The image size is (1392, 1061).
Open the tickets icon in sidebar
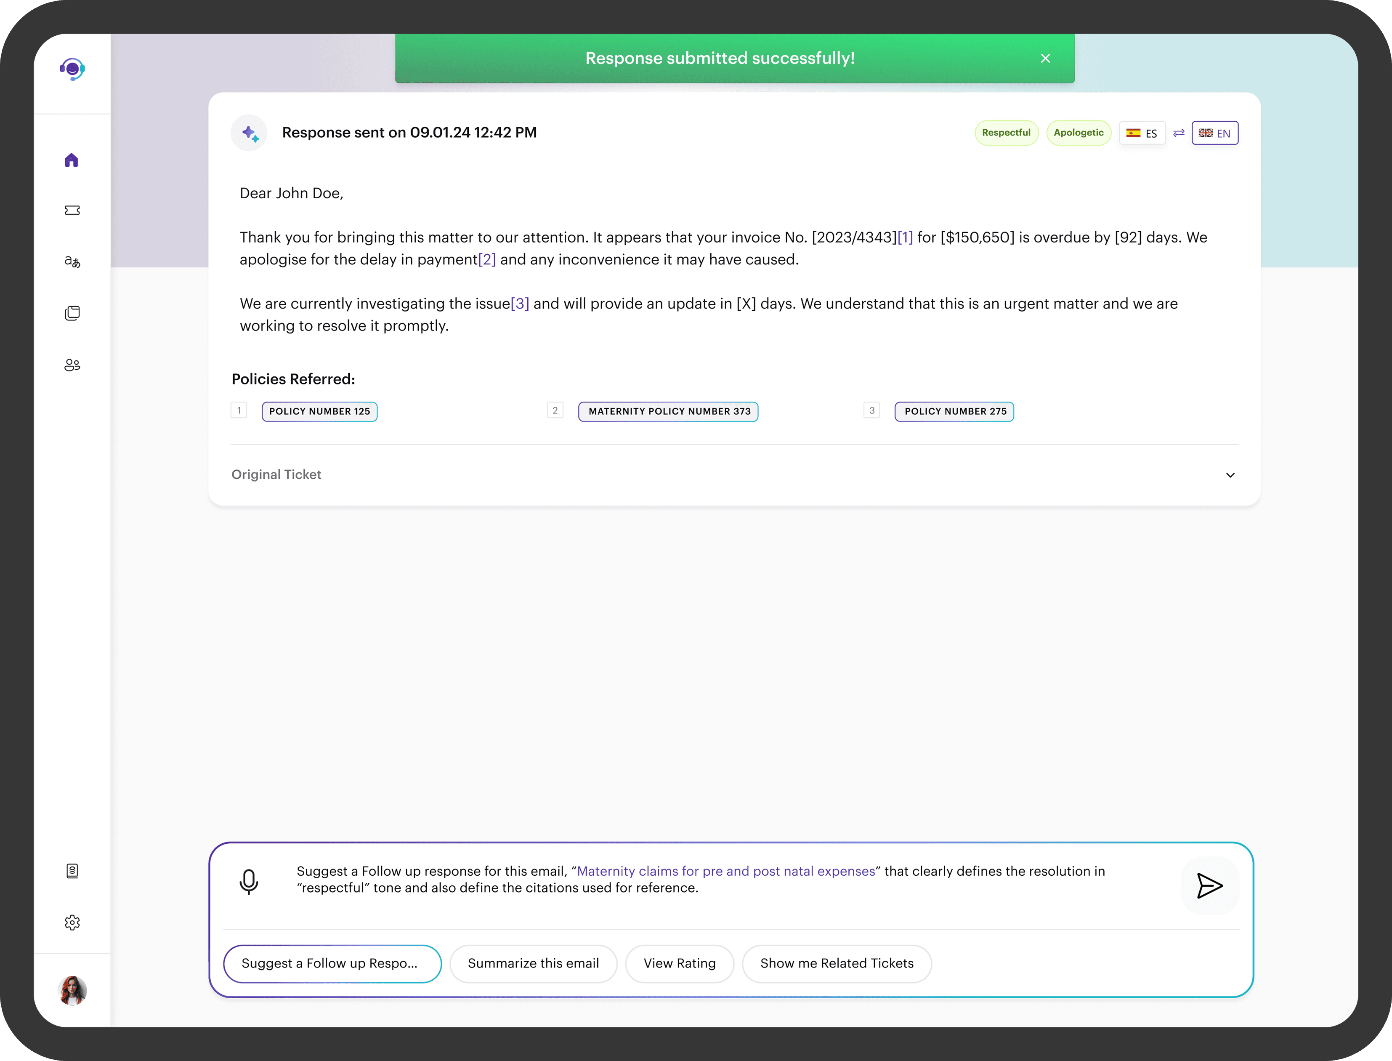[x=72, y=211]
